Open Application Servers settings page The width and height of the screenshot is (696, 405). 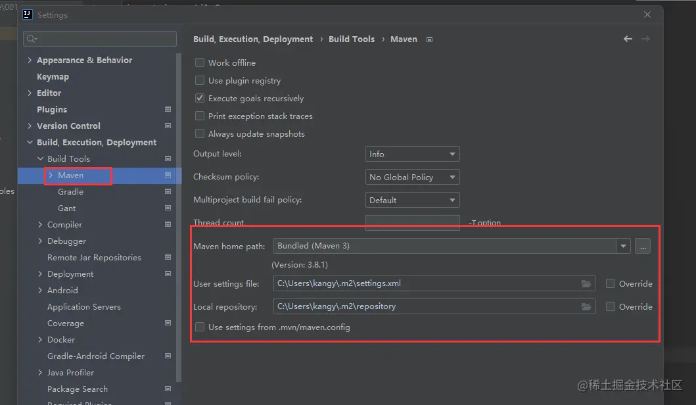pos(84,306)
